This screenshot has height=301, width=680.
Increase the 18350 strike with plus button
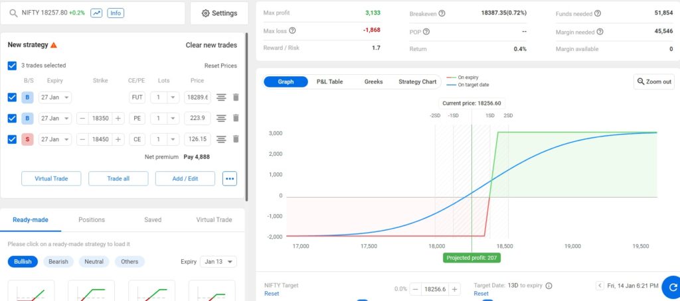[118, 118]
